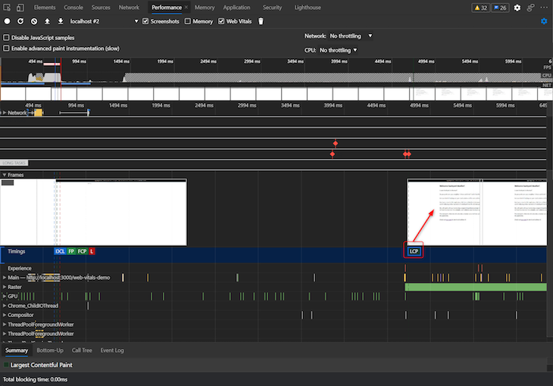Start recording with the Record button

point(7,21)
